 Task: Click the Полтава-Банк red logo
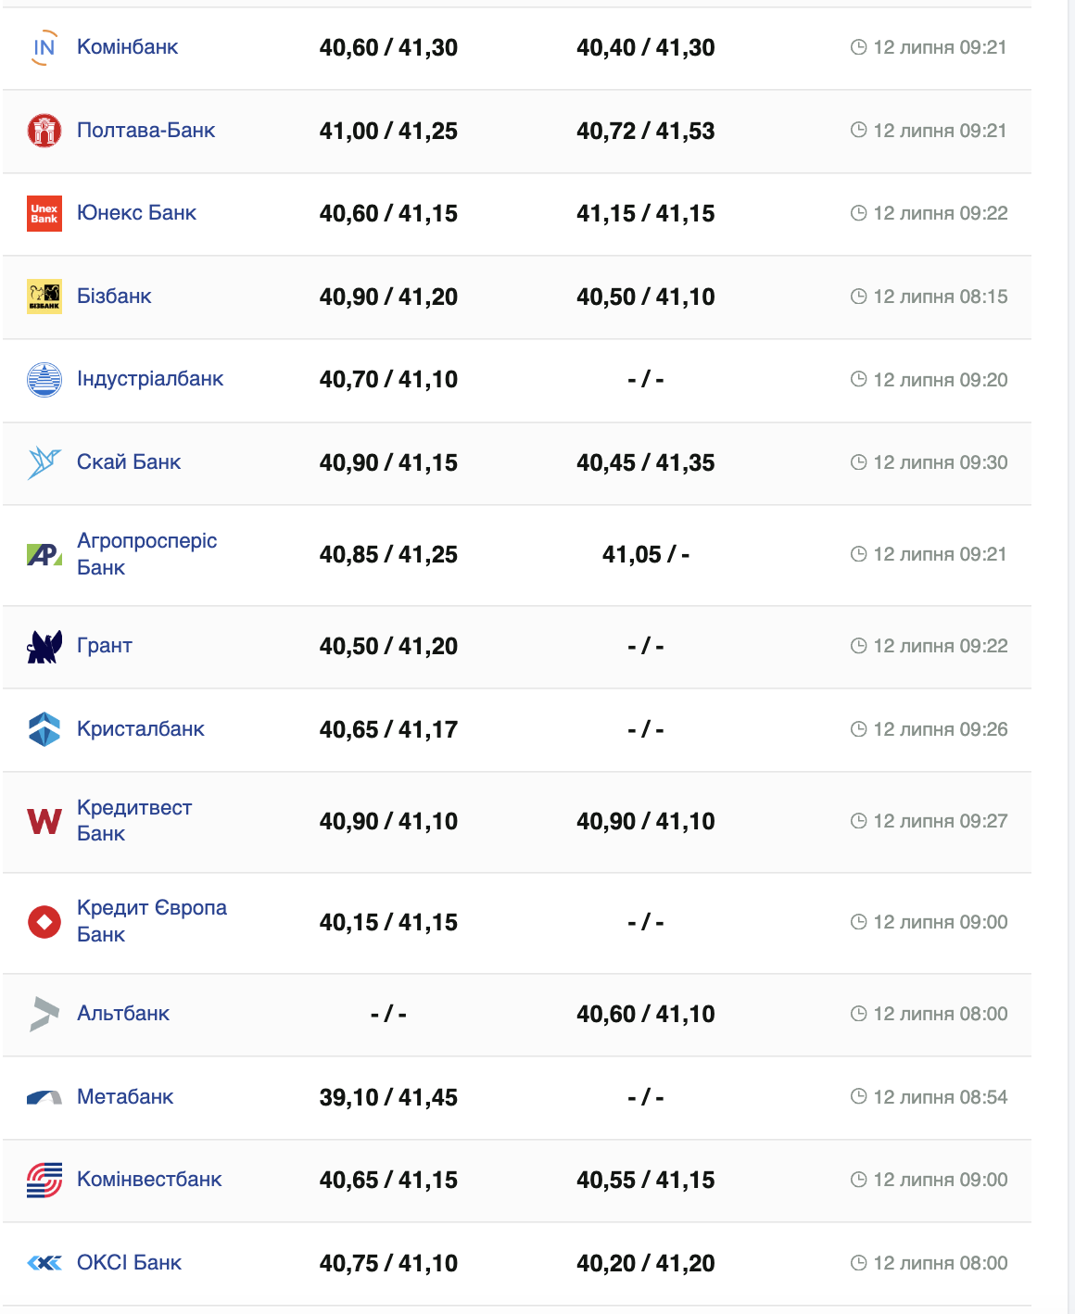pos(44,131)
